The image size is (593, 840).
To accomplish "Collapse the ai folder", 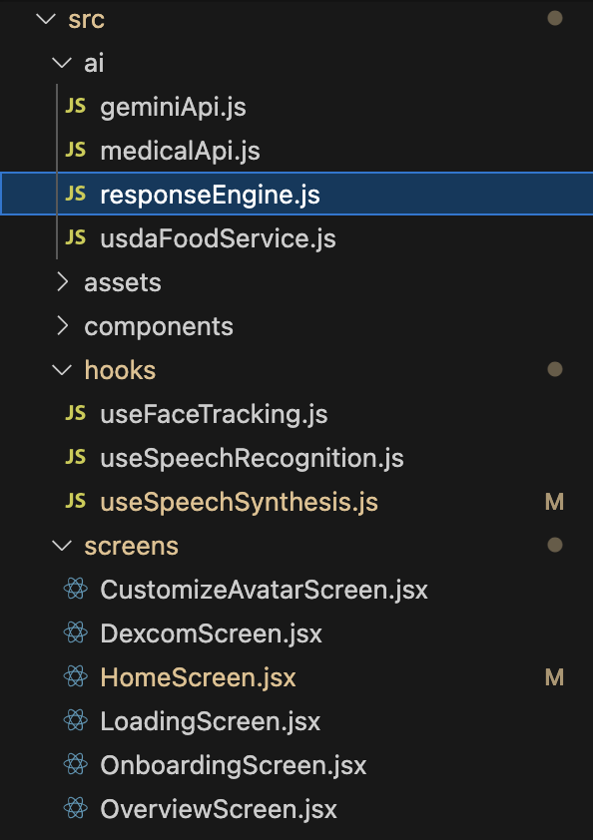I will coord(62,63).
